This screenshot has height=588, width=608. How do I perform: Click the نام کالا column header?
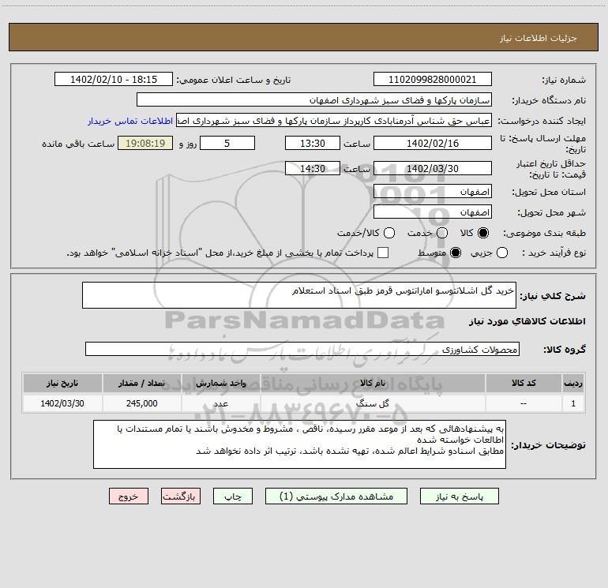pos(373,383)
